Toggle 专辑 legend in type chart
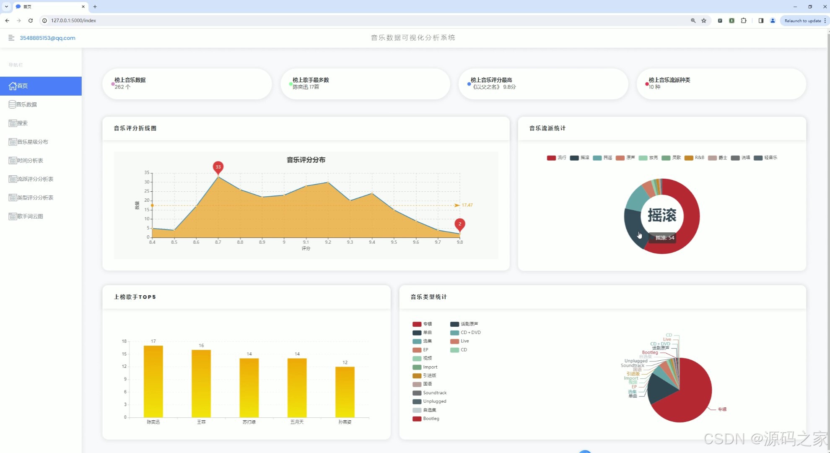Screen dimensions: 830x453 click(422, 324)
